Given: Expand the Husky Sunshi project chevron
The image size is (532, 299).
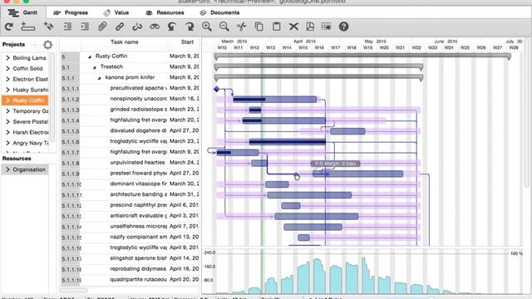Looking at the screenshot, I should (x=7, y=90).
